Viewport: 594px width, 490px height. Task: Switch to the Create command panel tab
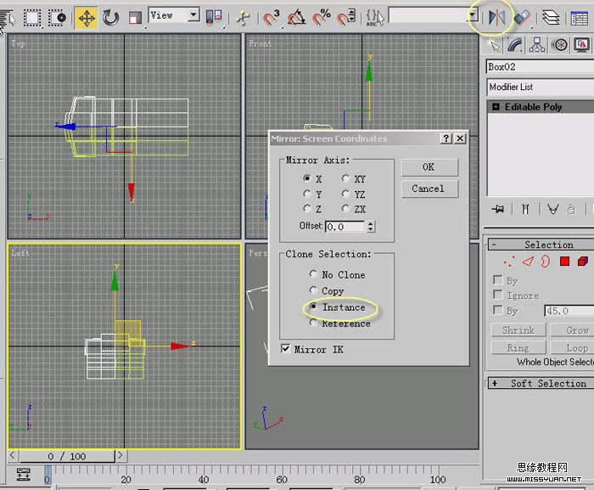coord(494,45)
